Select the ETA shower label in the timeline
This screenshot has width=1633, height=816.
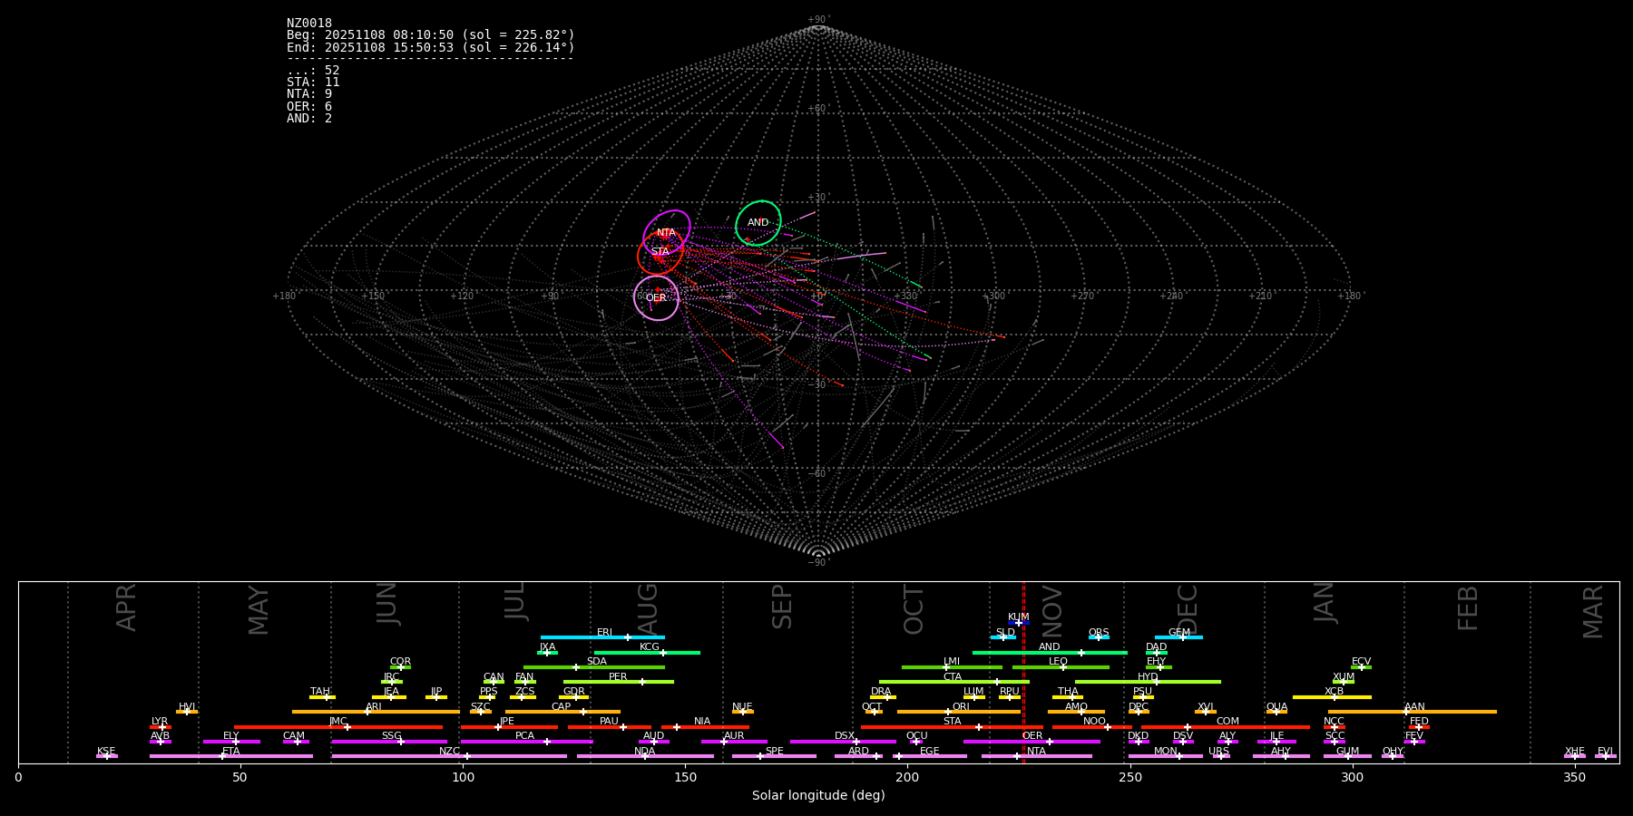(231, 752)
